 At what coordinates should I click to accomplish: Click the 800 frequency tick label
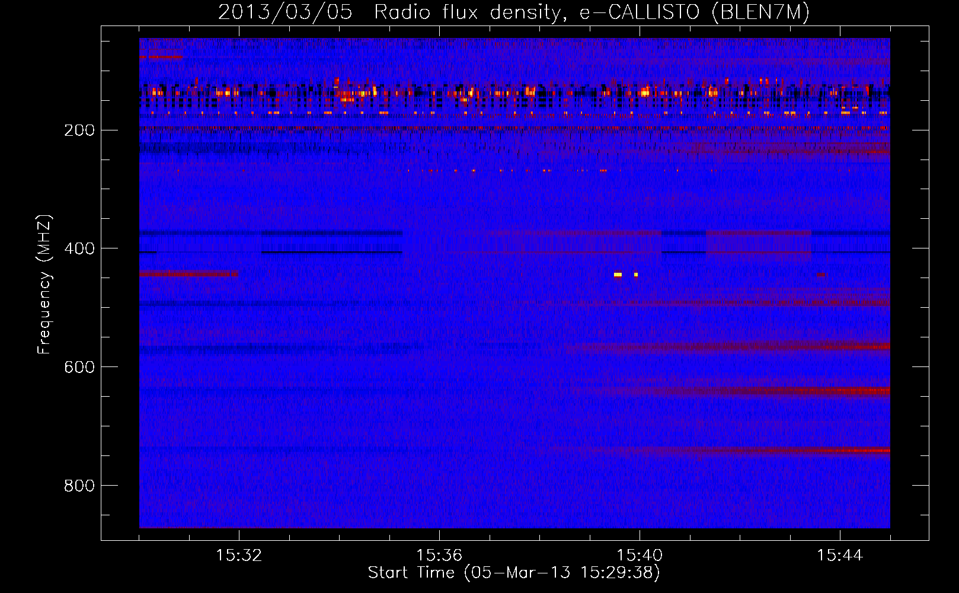79,486
